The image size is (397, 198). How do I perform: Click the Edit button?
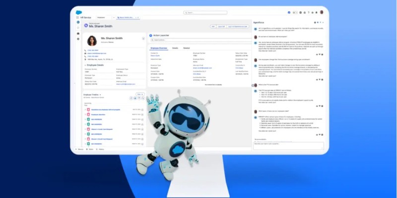pyautogui.click(x=213, y=26)
